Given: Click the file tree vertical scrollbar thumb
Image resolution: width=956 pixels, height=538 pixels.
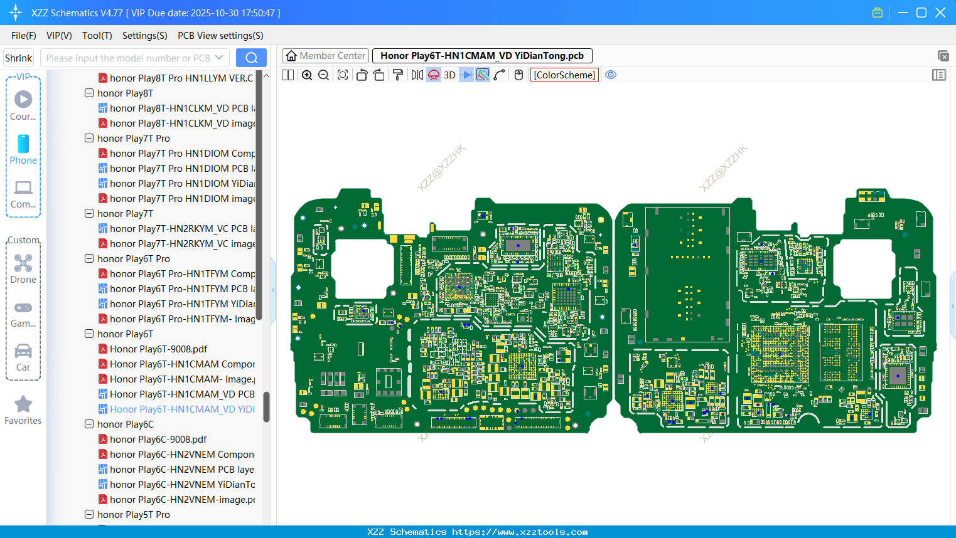Looking at the screenshot, I should pos(266,407).
